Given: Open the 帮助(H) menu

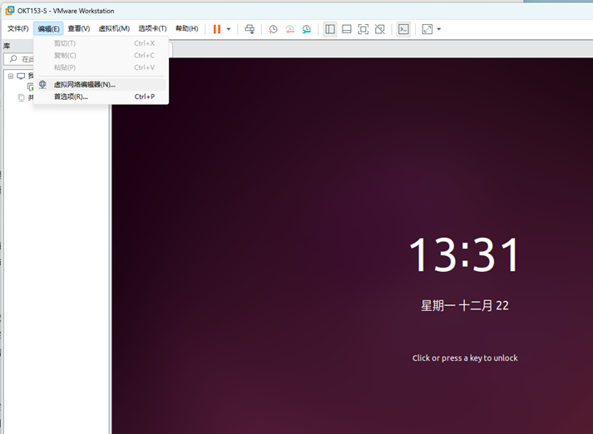Looking at the screenshot, I should 187,29.
